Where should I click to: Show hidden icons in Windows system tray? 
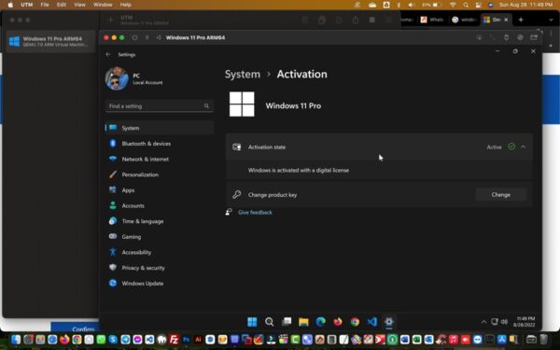click(483, 322)
